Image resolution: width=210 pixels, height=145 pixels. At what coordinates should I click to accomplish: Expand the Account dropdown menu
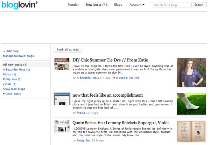click(137, 5)
